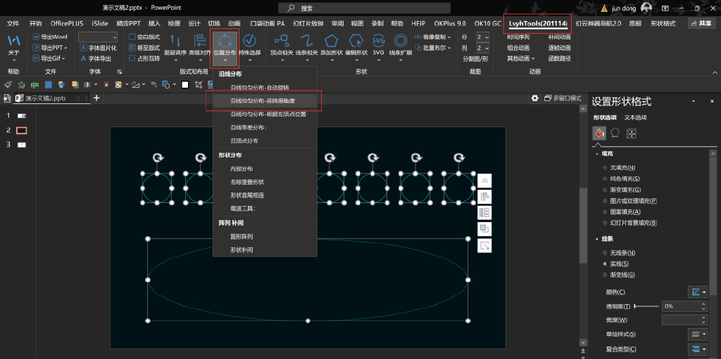Open the 图层调序 layer order tool
This screenshot has height=359, width=721.
[175, 46]
